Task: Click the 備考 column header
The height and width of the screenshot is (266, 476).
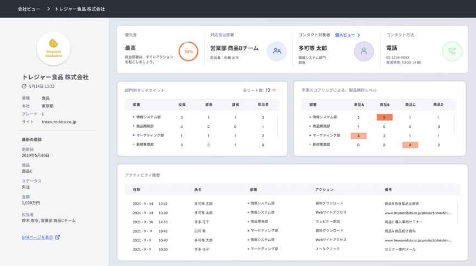Action: 388,190
